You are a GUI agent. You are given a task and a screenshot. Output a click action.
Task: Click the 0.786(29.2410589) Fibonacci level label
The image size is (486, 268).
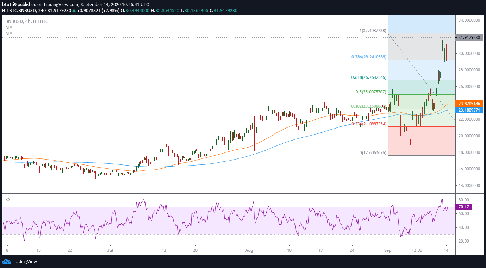pyautogui.click(x=369, y=57)
